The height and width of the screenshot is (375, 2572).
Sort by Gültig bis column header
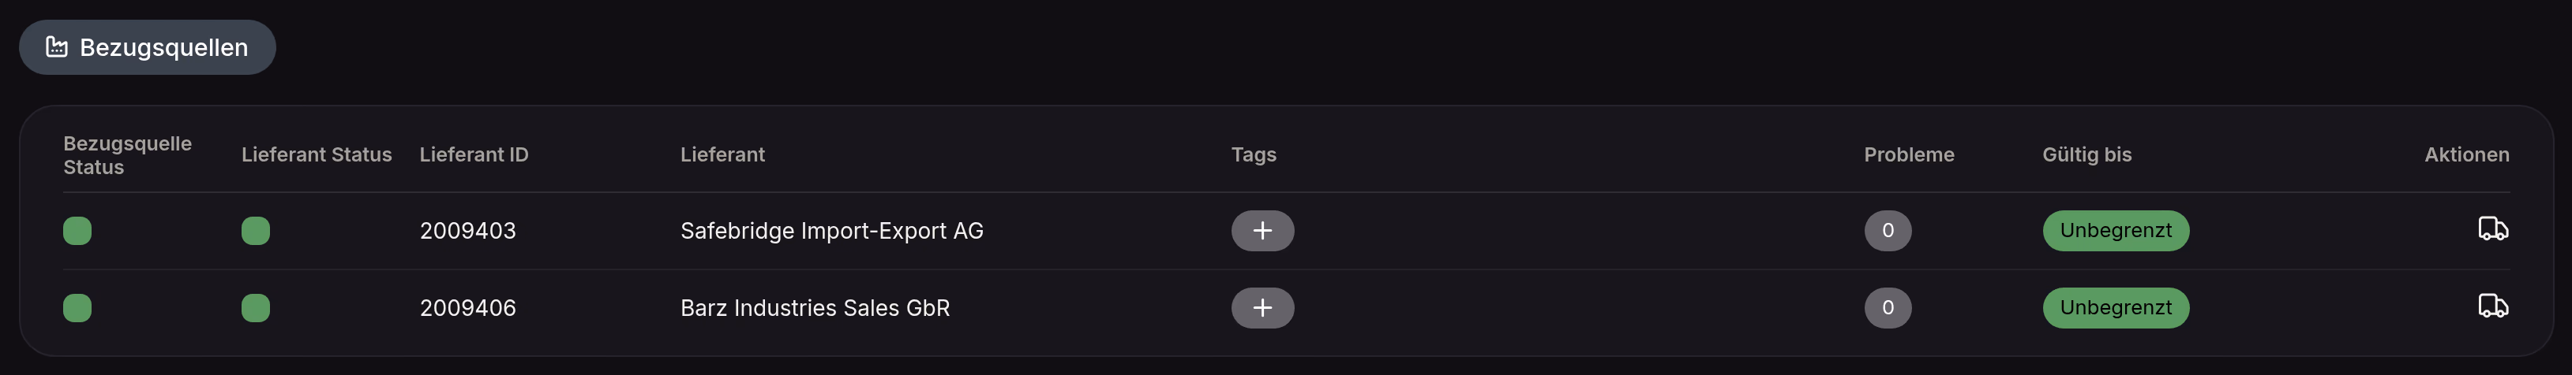click(x=2086, y=154)
